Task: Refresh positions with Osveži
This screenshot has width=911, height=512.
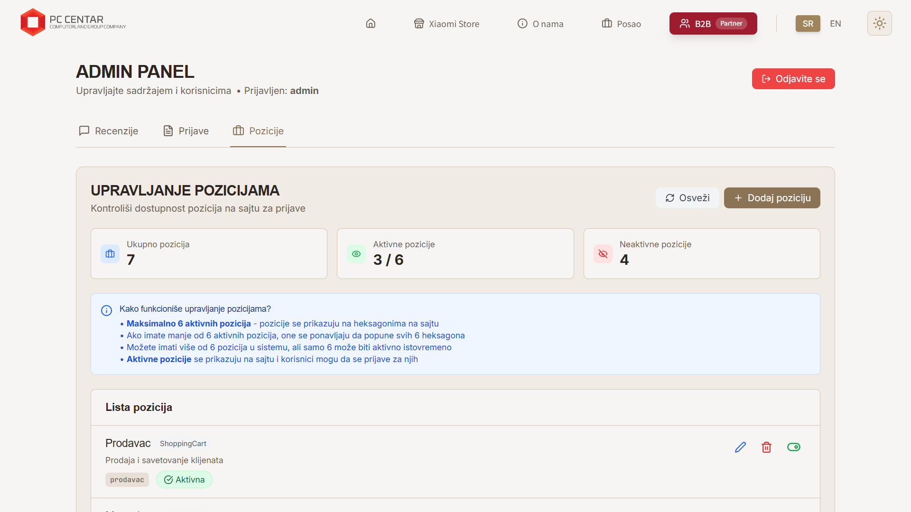Action: tap(687, 198)
